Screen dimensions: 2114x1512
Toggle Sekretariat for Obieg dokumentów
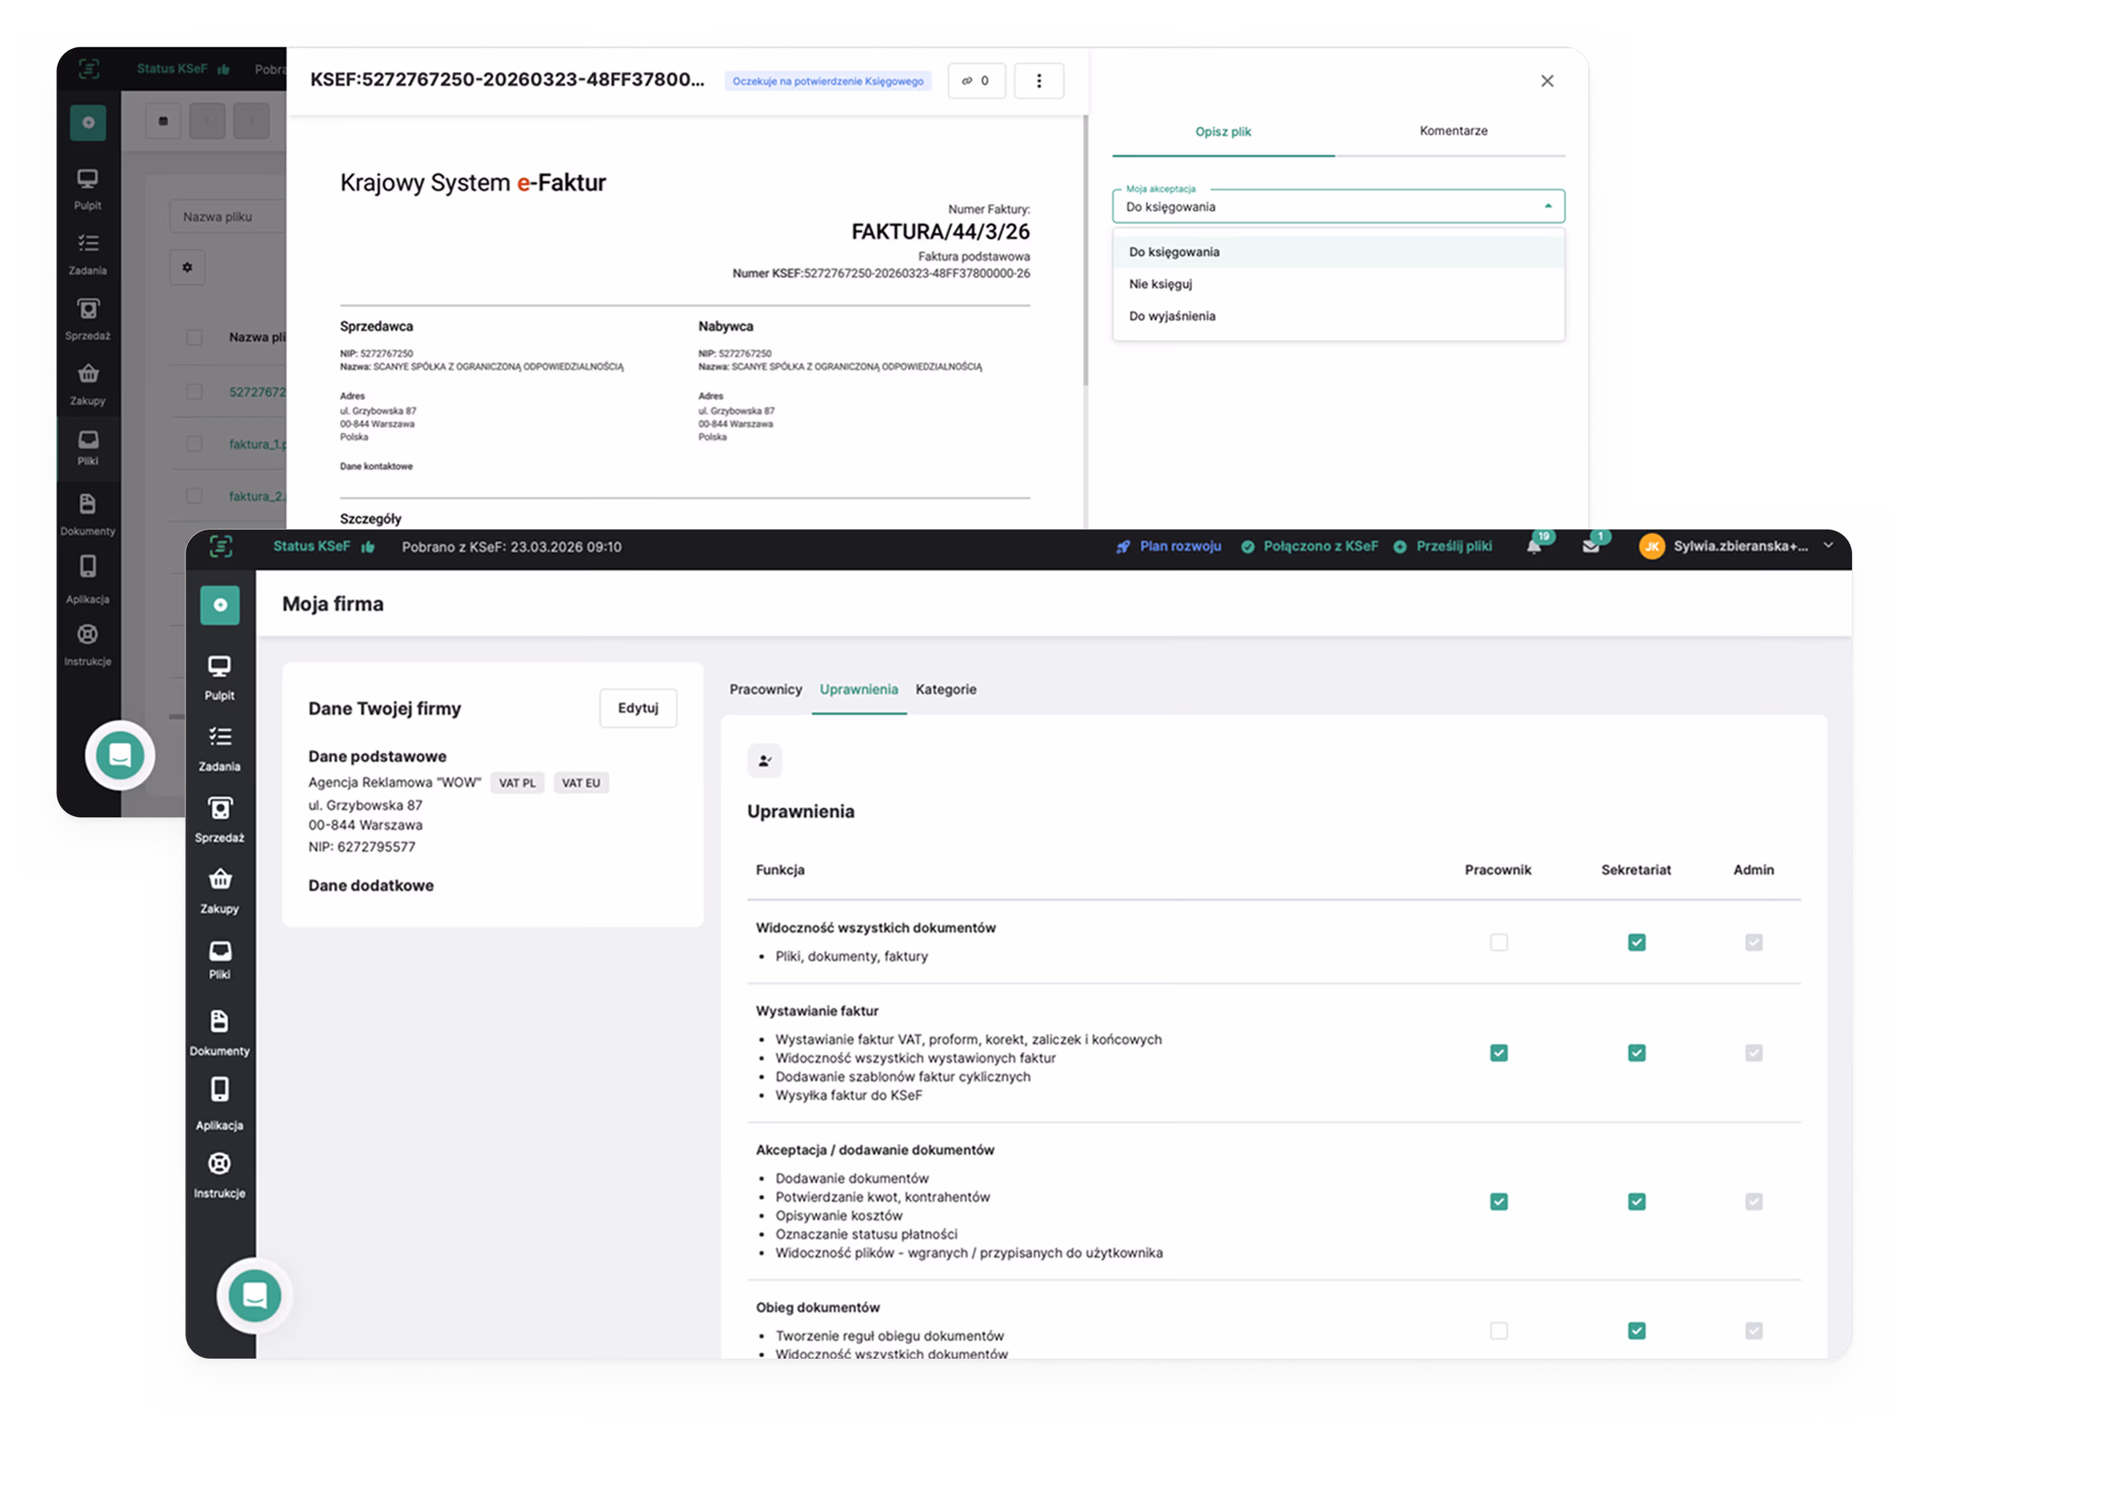coord(1636,1331)
